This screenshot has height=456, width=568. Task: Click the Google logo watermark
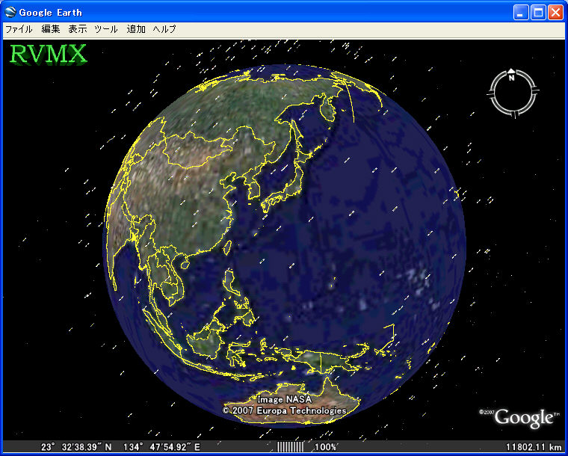click(x=523, y=418)
